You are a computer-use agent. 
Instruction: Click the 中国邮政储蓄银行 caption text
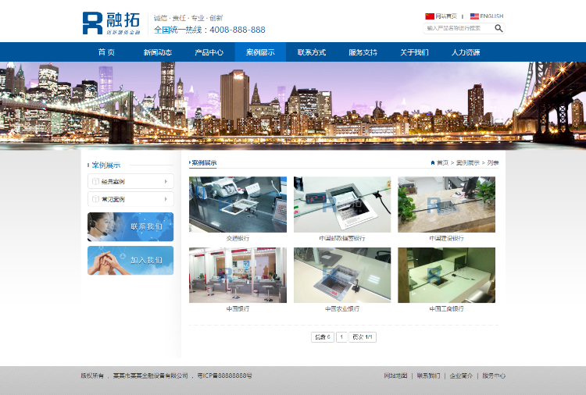coord(342,238)
